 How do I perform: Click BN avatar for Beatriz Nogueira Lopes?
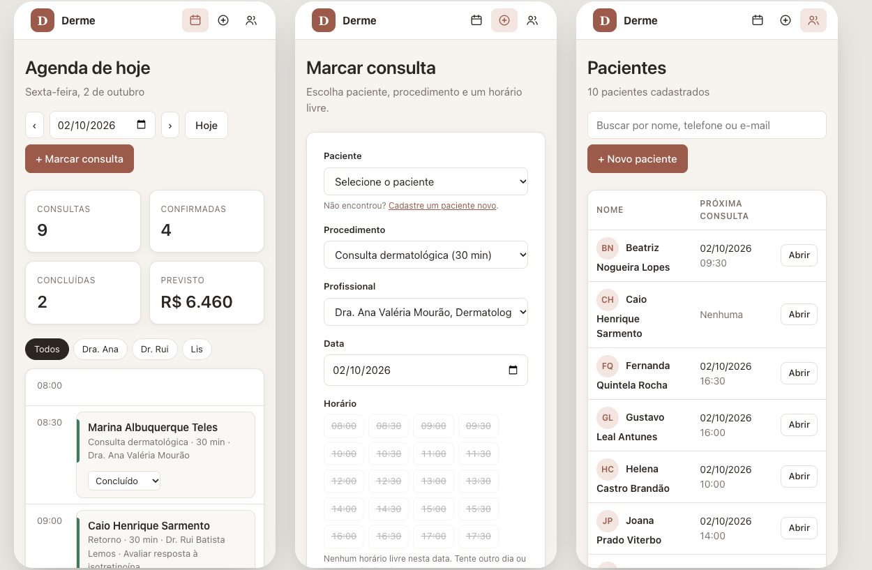pyautogui.click(x=608, y=248)
